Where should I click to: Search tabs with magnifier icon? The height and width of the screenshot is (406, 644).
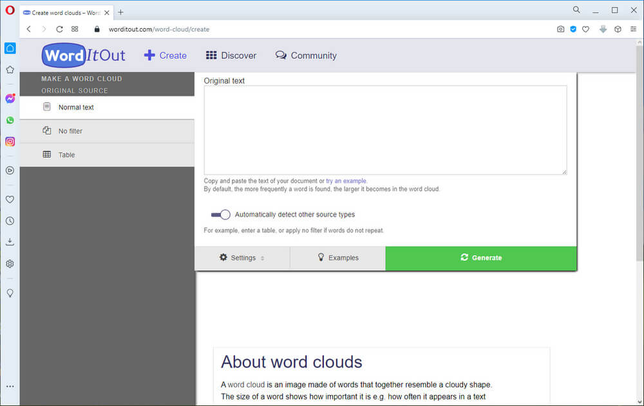pos(576,10)
